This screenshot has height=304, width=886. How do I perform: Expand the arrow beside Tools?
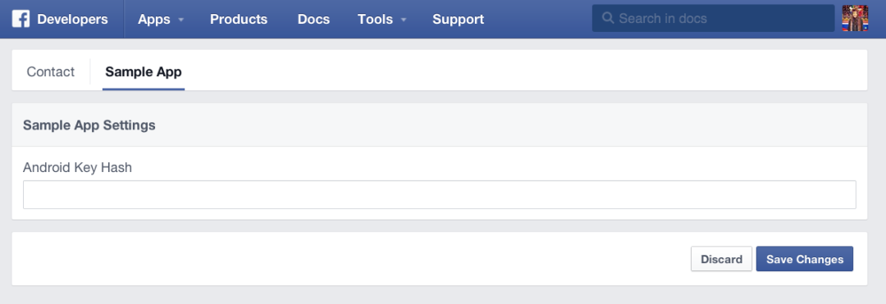click(x=404, y=20)
